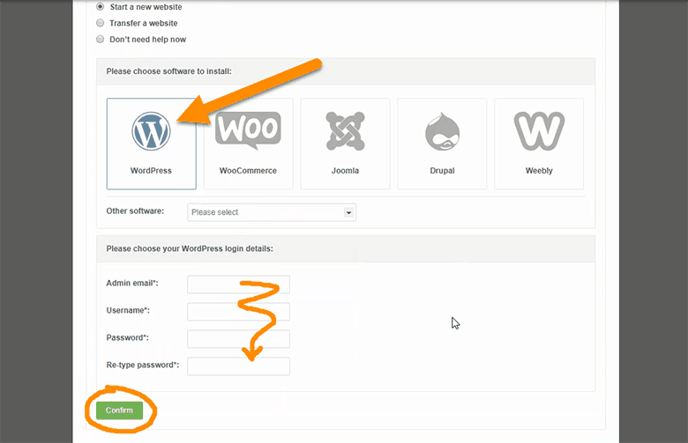Select the Drupal software tile
This screenshot has width=688, height=443.
tap(442, 144)
